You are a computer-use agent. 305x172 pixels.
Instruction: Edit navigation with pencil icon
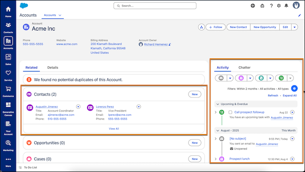[299, 15]
